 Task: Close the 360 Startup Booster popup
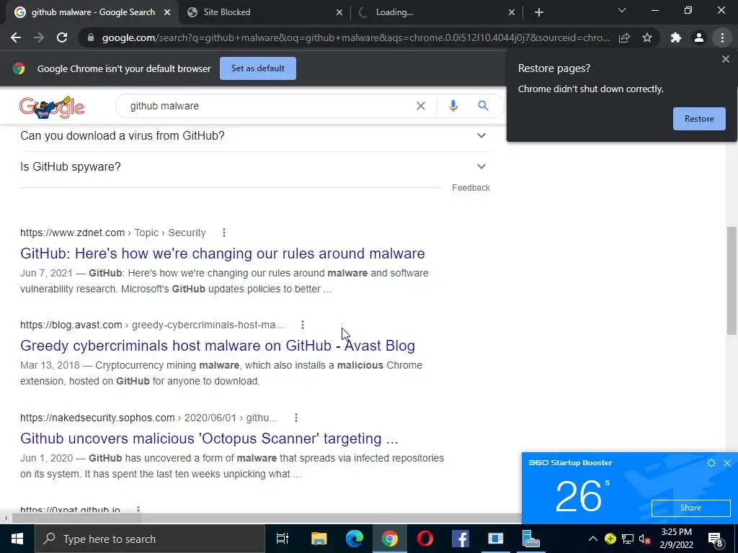tap(727, 463)
